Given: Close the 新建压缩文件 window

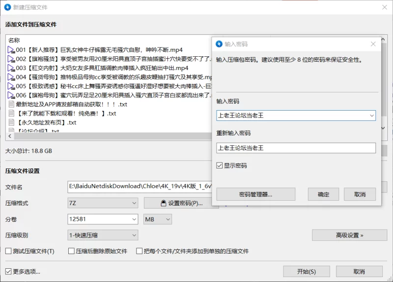Looking at the screenshot, I should tap(385, 7).
